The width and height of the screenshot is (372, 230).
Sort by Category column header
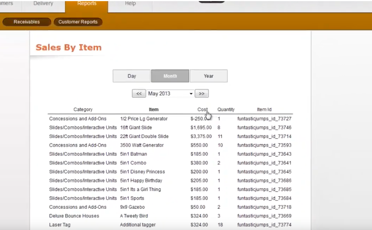click(x=83, y=109)
